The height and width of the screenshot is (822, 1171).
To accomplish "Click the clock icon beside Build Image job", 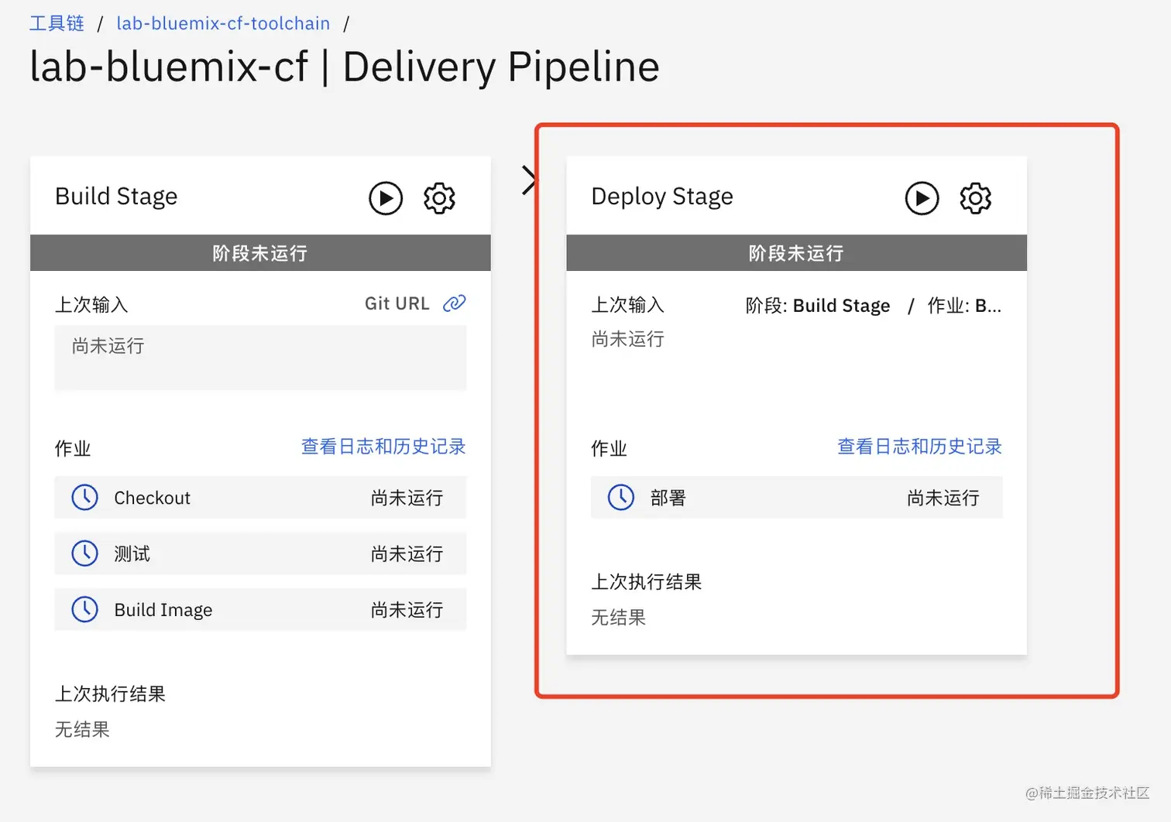I will pyautogui.click(x=85, y=610).
